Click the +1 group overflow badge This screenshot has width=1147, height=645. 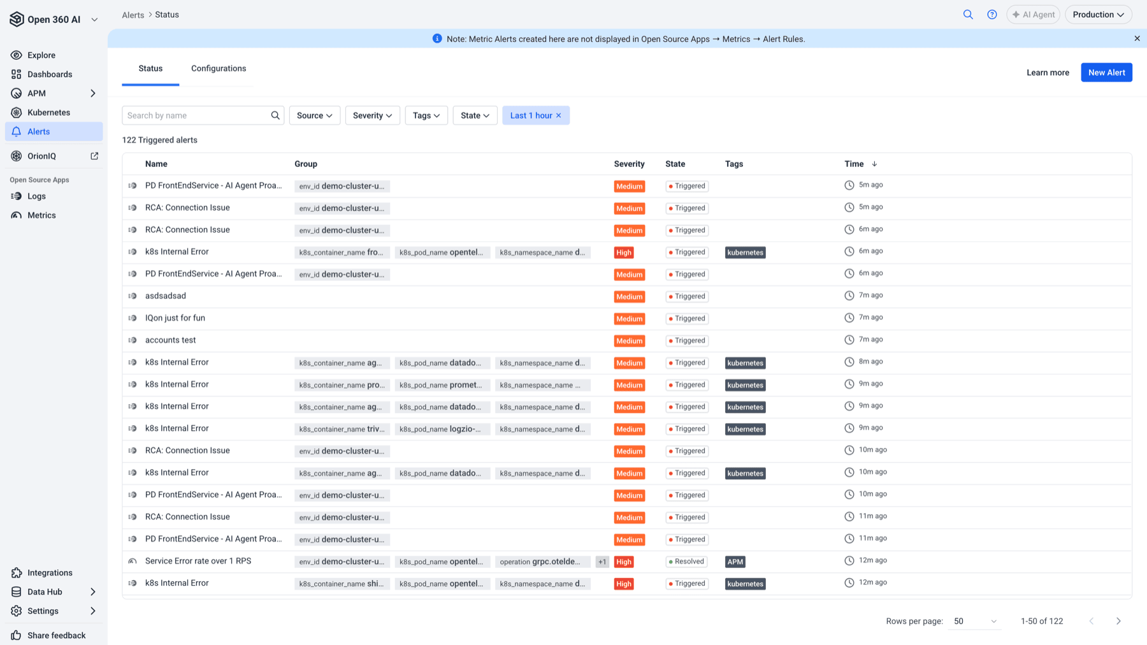point(602,562)
